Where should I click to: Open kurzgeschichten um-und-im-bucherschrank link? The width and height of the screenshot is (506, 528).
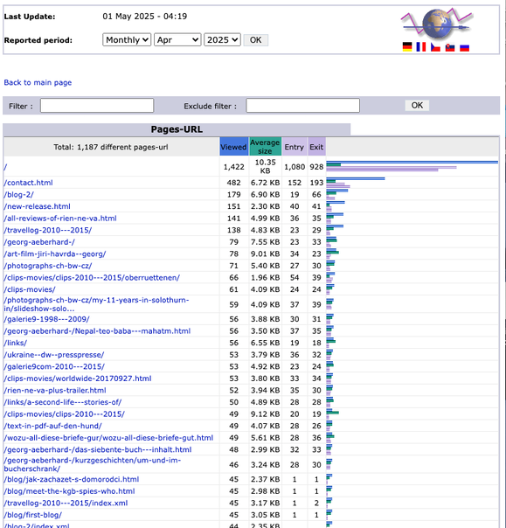point(93,465)
